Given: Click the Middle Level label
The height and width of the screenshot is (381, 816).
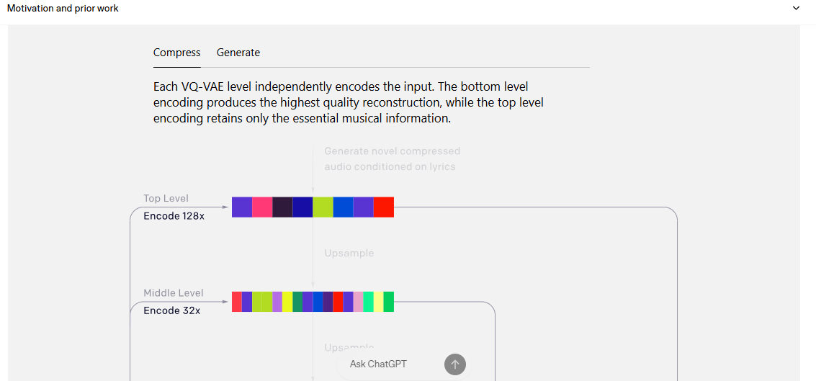Looking at the screenshot, I should (174, 293).
